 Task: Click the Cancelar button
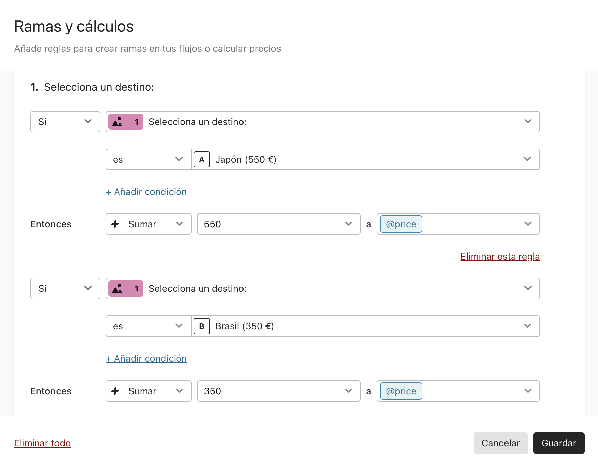tap(500, 443)
